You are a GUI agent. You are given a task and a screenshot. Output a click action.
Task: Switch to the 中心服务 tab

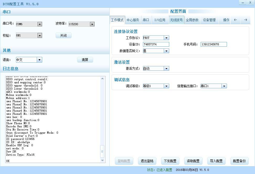click(x=133, y=20)
